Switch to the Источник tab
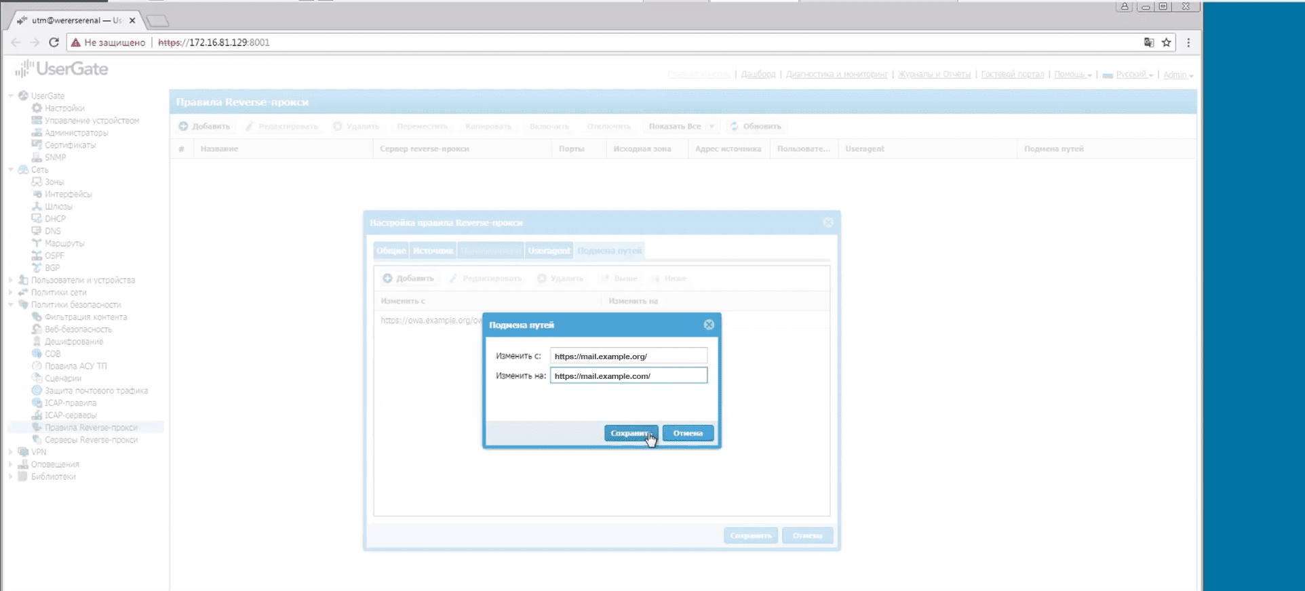The height and width of the screenshot is (591, 1305). click(433, 251)
